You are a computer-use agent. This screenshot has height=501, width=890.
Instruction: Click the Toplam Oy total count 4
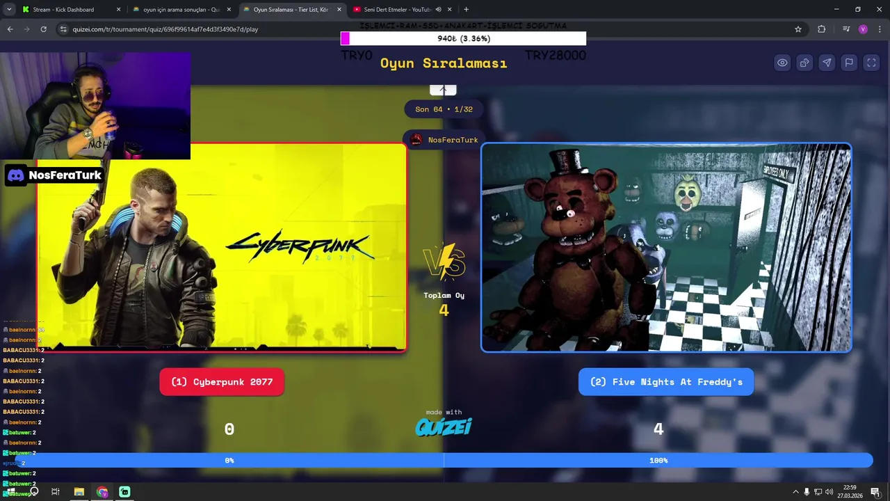(444, 310)
